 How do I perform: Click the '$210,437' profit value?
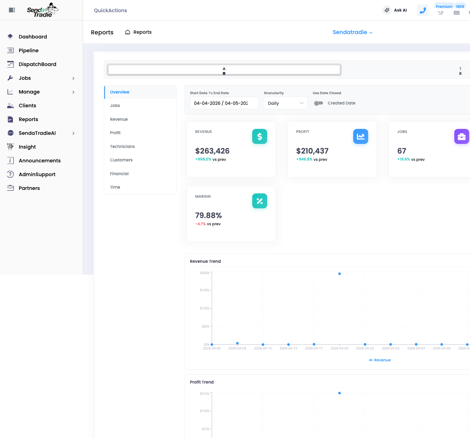point(312,151)
